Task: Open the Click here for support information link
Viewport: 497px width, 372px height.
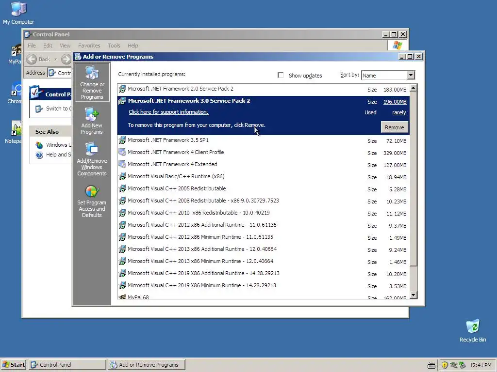Action: click(168, 112)
